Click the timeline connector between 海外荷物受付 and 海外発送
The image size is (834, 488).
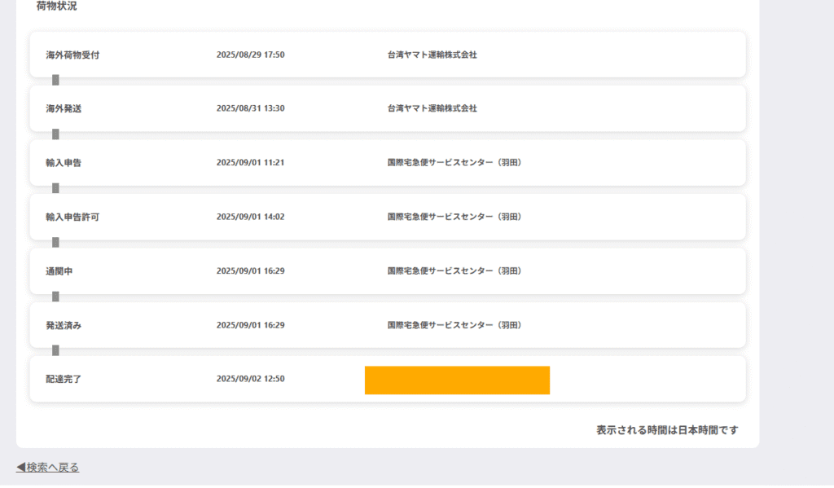pos(55,81)
